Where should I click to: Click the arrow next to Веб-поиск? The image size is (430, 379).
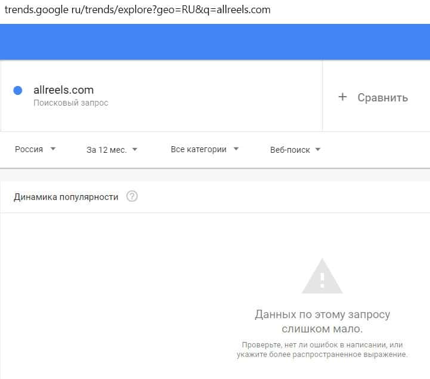click(318, 150)
